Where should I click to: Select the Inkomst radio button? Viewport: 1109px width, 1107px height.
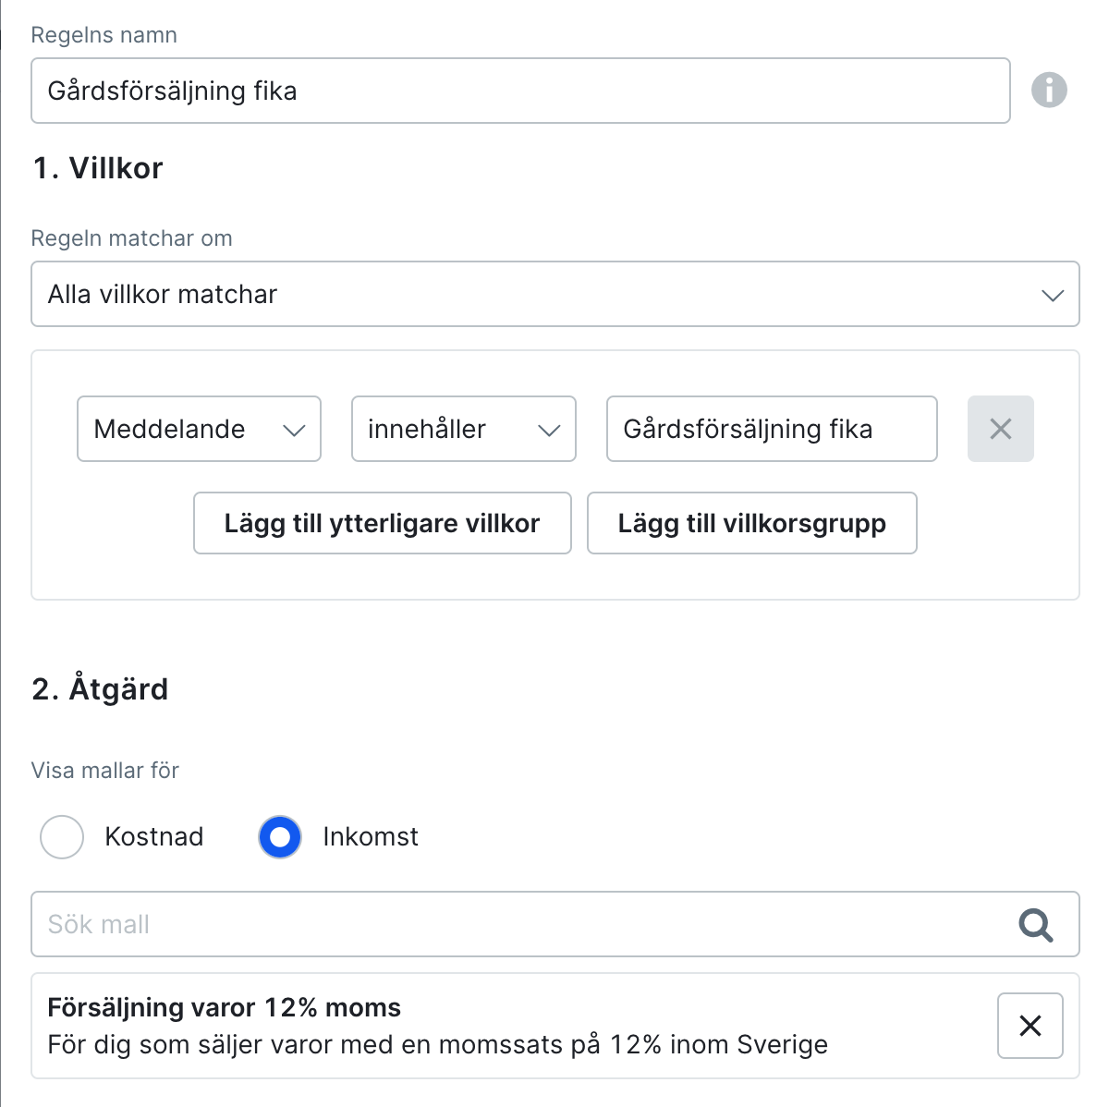pos(280,837)
